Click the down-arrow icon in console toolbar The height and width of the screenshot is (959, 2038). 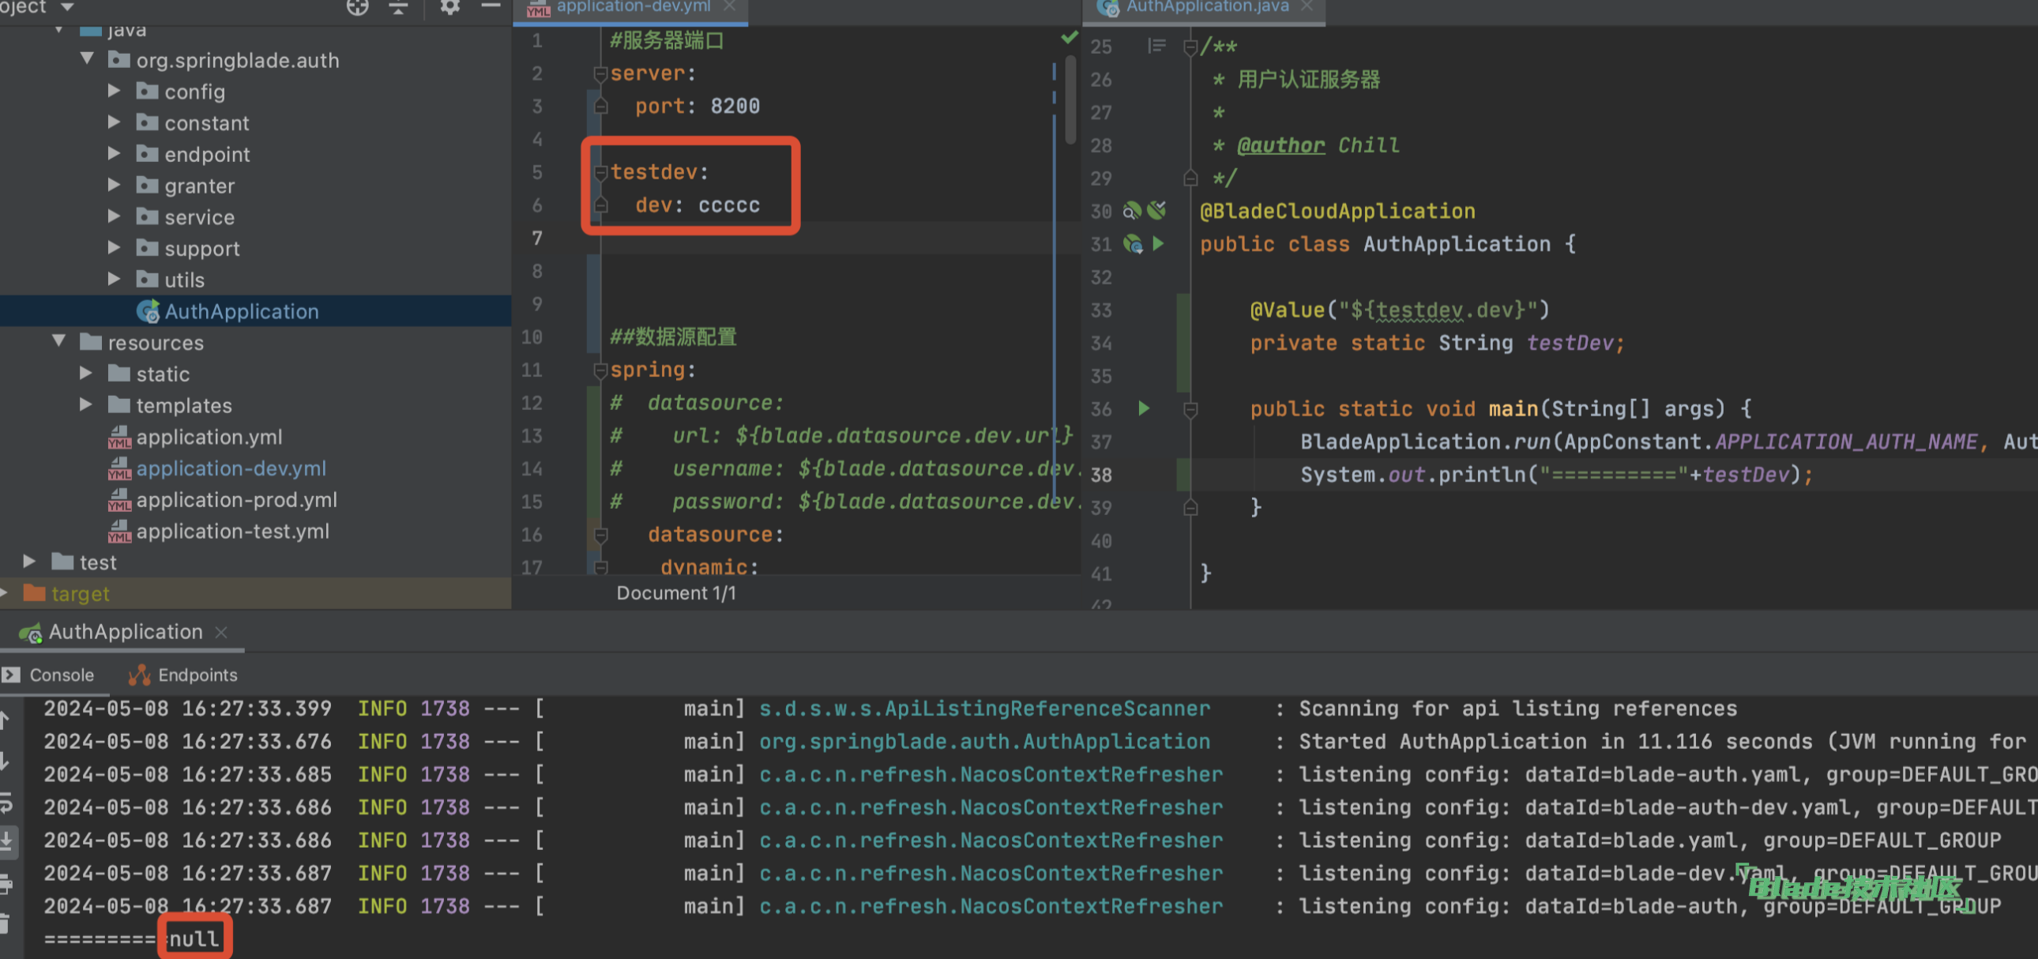coord(4,762)
